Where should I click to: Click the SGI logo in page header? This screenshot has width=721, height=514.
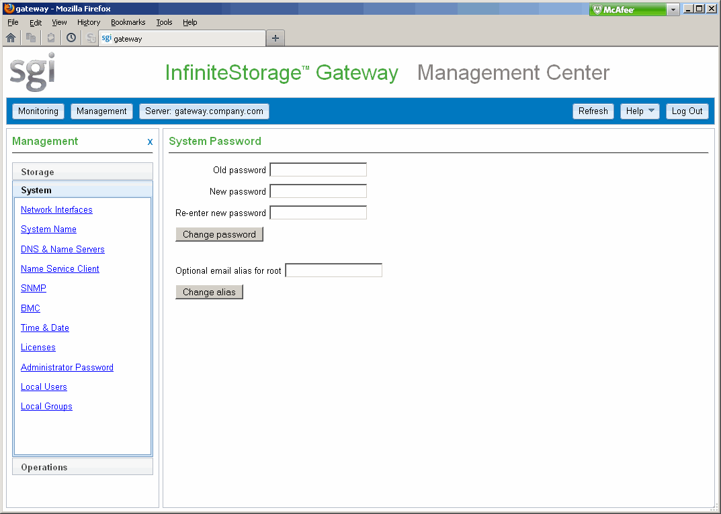coord(33,72)
